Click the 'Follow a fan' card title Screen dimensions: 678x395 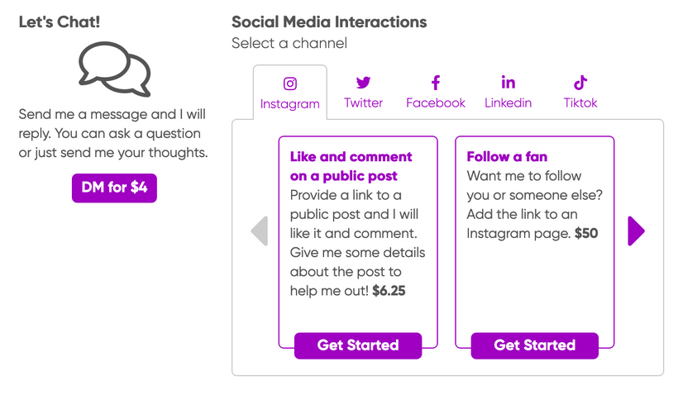507,156
